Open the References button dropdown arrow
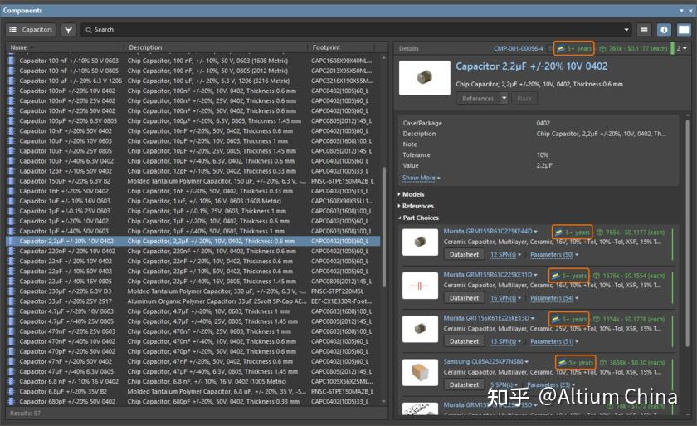The width and height of the screenshot is (697, 426). click(504, 98)
